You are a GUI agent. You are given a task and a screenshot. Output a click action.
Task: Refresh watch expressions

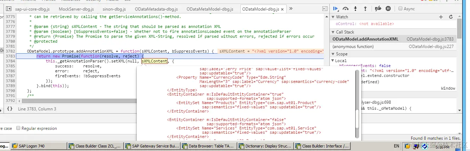(x=451, y=17)
